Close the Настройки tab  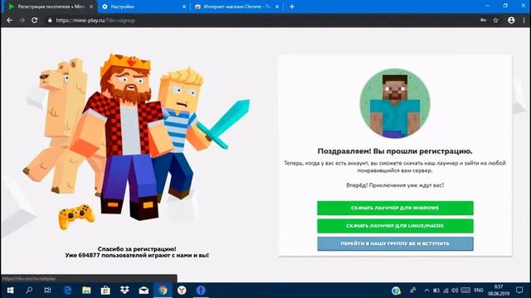pos(184,7)
